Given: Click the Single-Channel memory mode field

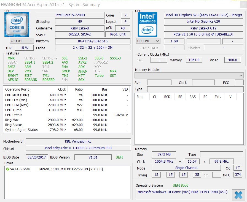Looking at the screenshot, I should pyautogui.click(x=186, y=168).
